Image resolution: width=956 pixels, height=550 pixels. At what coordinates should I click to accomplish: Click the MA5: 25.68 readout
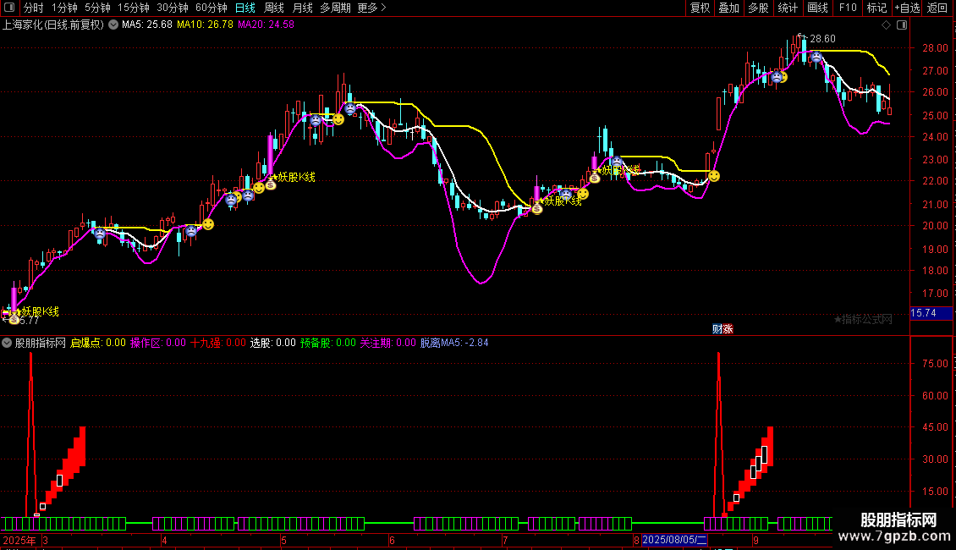point(147,25)
